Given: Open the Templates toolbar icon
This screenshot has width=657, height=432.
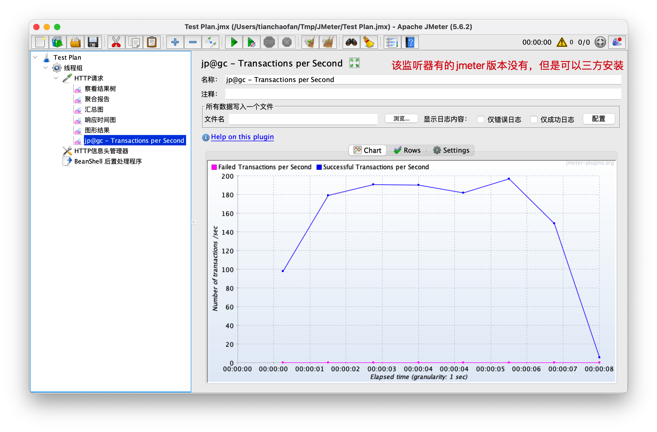Looking at the screenshot, I should [x=57, y=42].
